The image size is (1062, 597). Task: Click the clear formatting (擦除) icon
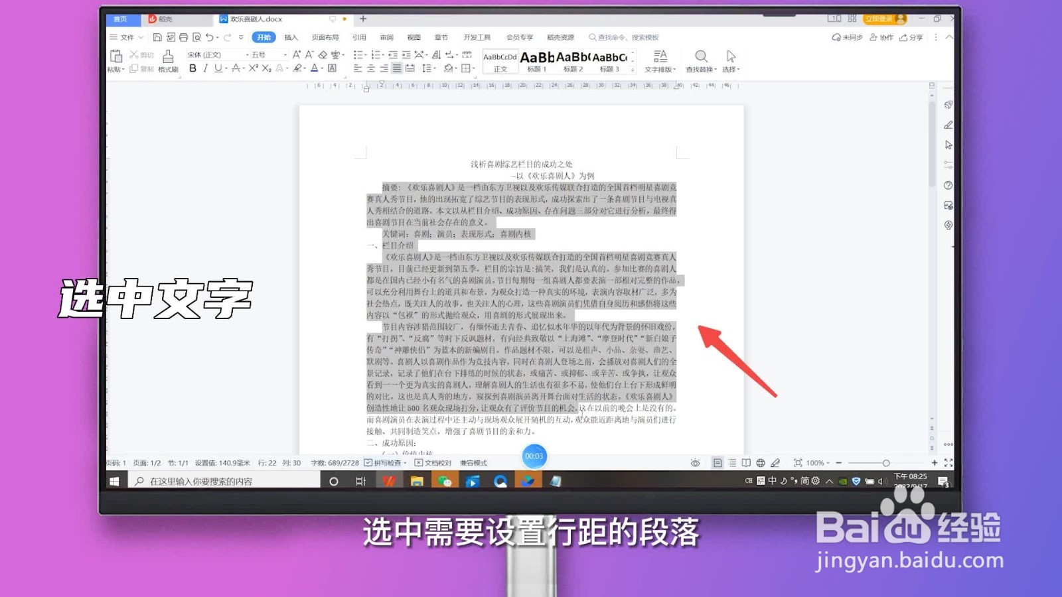321,56
